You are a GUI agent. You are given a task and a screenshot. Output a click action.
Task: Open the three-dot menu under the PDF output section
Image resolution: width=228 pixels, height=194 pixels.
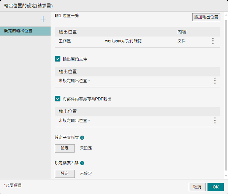215,121
